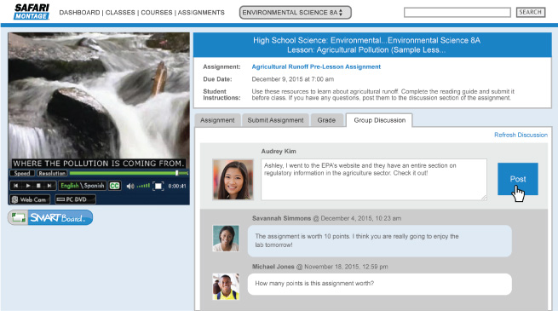Skip to previous video chapter
This screenshot has width=558, height=311.
pyautogui.click(x=15, y=186)
